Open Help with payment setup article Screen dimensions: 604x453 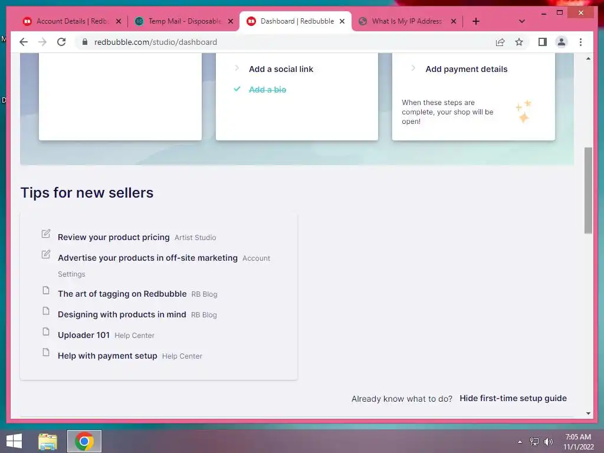click(x=107, y=356)
